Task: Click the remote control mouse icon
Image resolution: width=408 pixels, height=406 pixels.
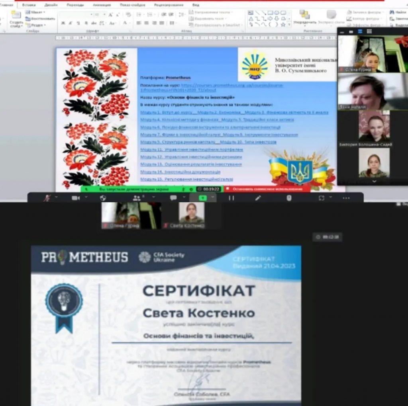Action: (289, 198)
